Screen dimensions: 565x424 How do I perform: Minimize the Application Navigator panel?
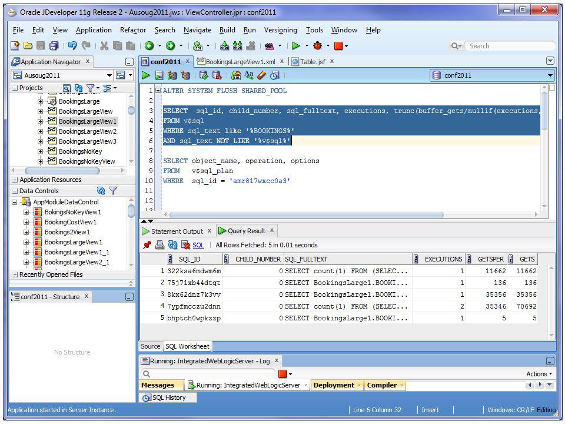[x=129, y=62]
